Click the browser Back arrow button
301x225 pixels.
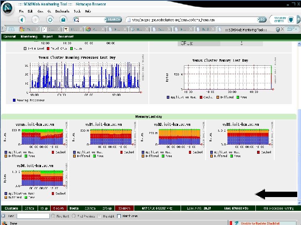22,20
